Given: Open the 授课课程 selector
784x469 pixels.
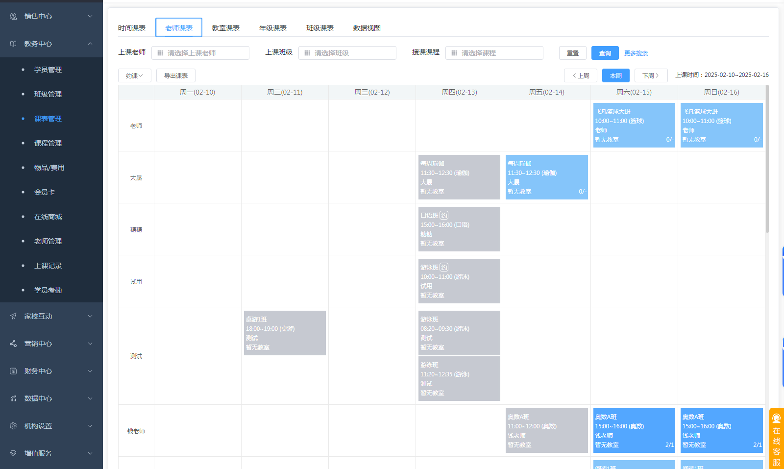Looking at the screenshot, I should click(494, 53).
